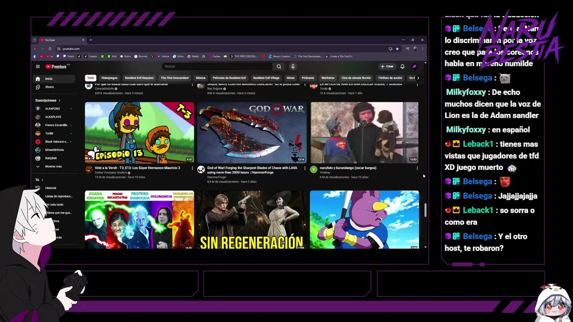
Task: Open the X bookmark icon
Action: coord(152,56)
